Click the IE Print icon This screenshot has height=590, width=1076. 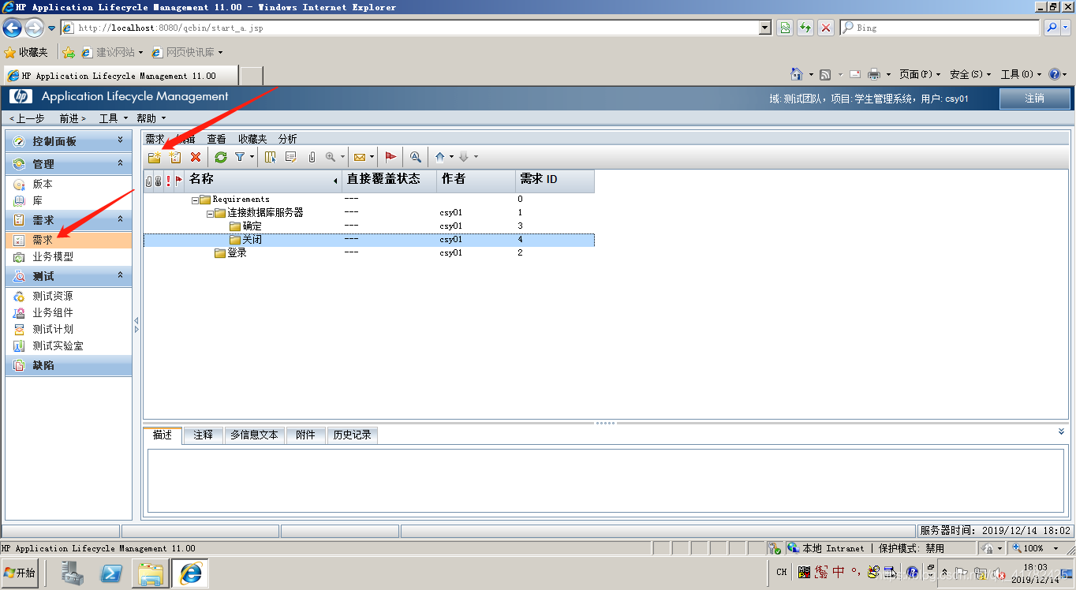[x=874, y=74]
